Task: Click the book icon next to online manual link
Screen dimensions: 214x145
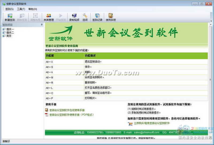Action: tap(47, 110)
